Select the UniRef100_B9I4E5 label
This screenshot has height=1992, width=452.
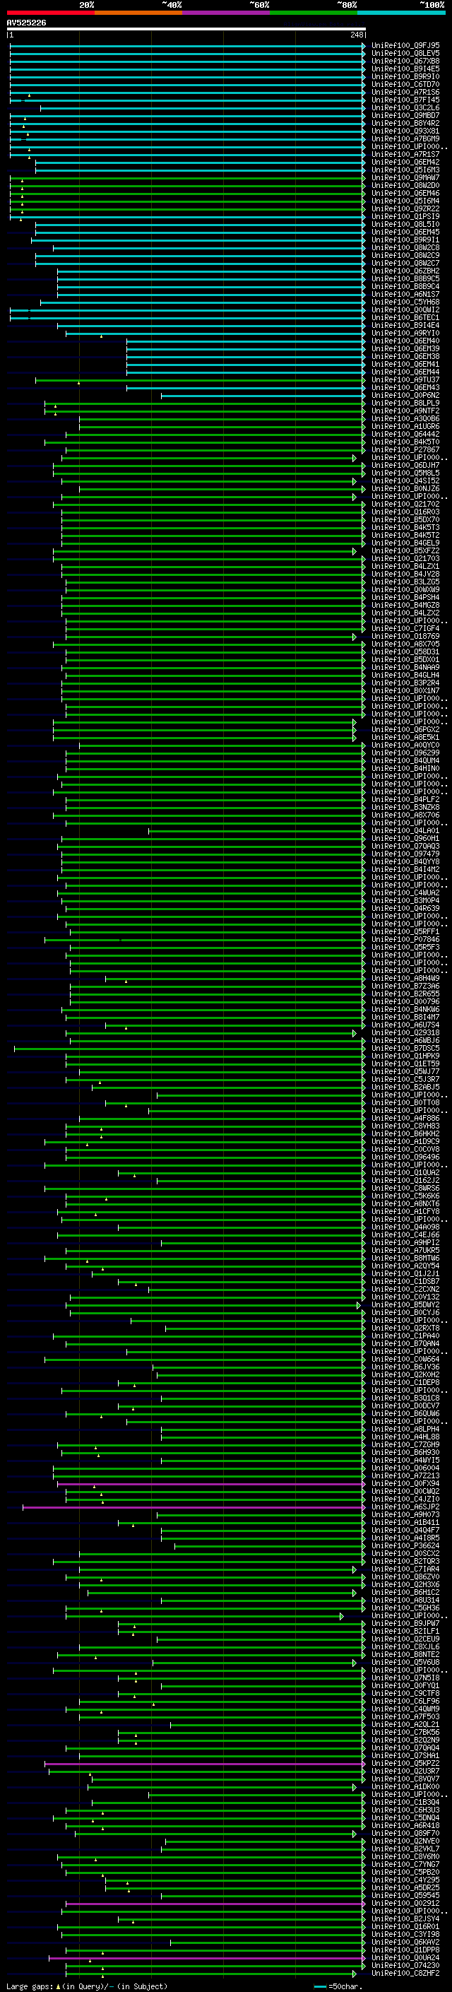point(405,69)
